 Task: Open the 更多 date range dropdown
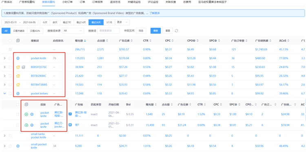[122, 22]
